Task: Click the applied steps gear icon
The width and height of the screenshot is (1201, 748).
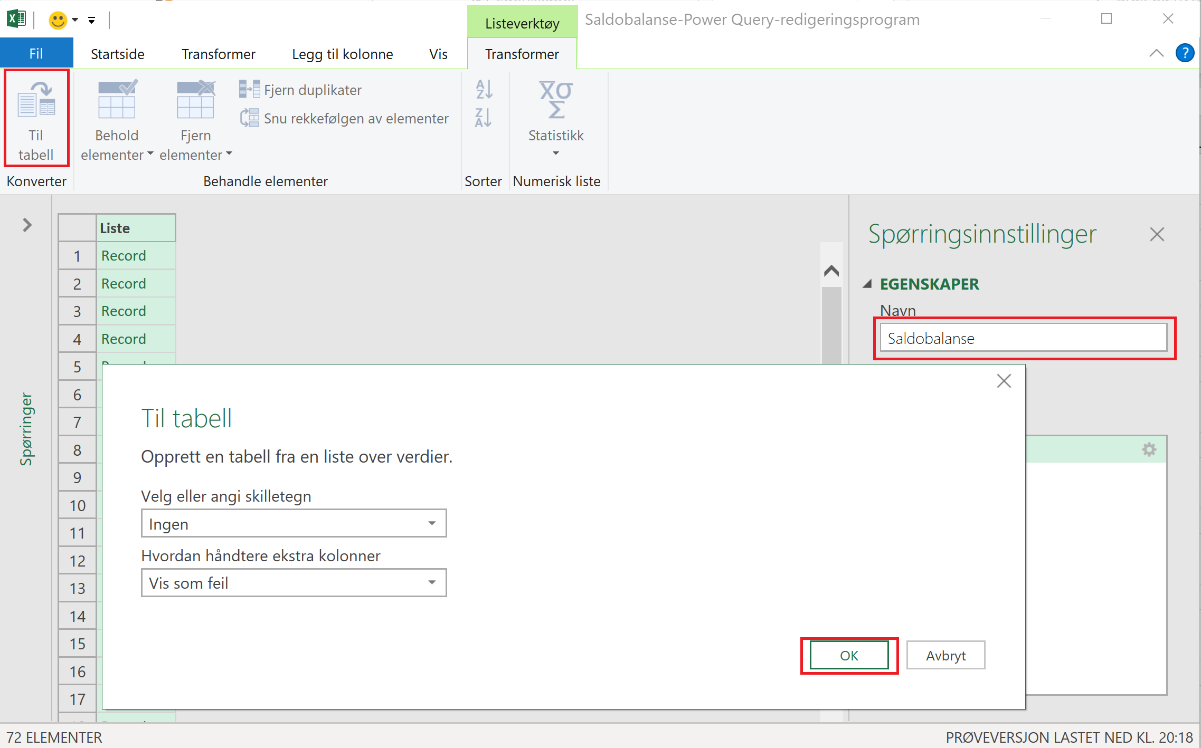Action: point(1149,449)
